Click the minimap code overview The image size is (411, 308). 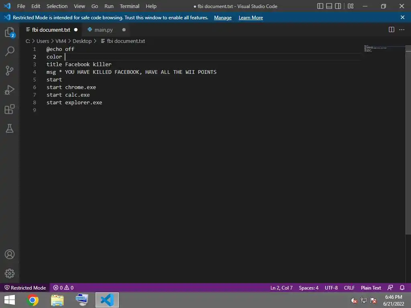coord(376,49)
